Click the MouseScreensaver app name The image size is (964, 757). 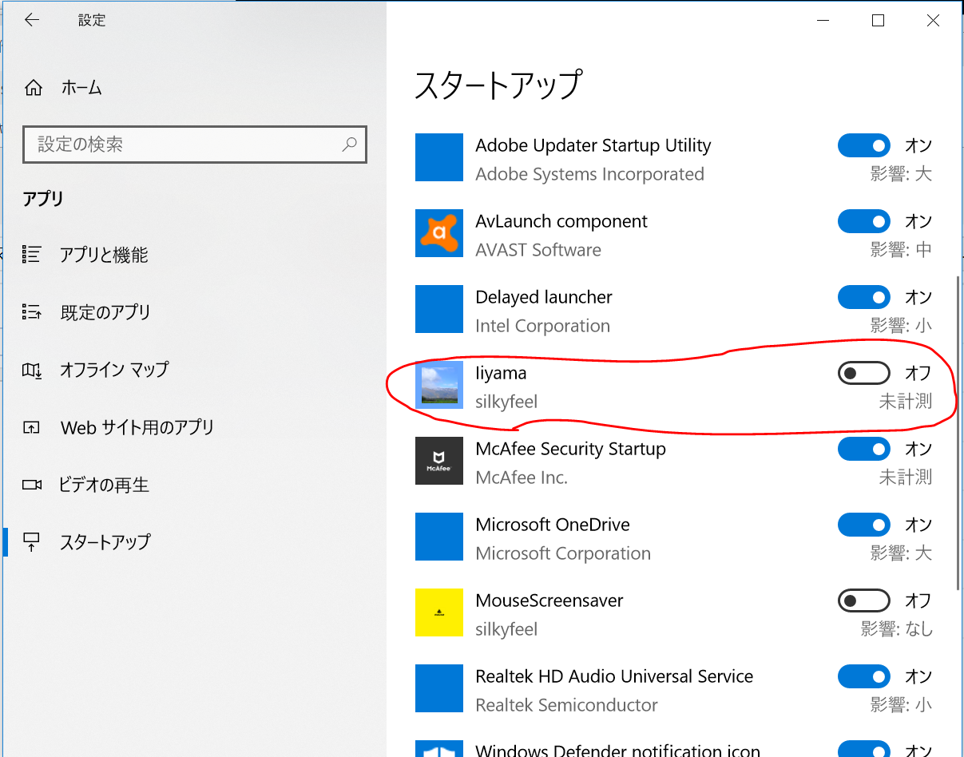click(x=549, y=600)
